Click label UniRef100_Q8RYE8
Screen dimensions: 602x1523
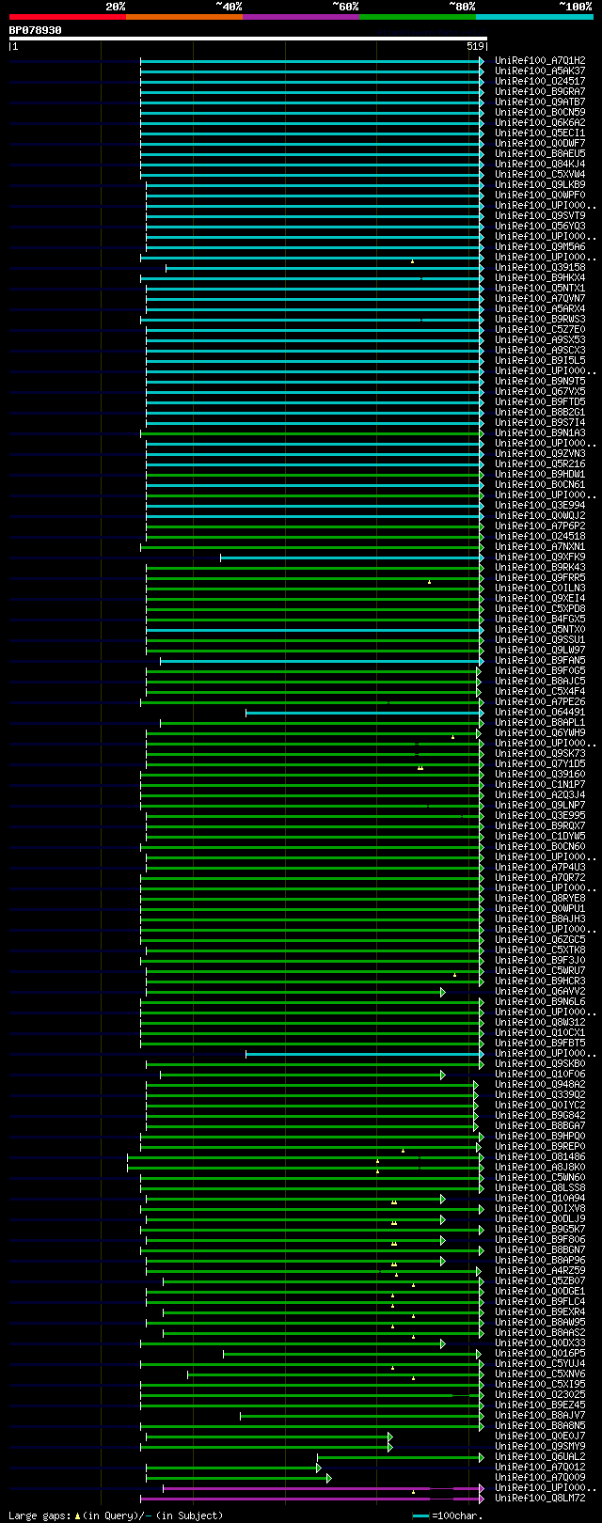tap(541, 899)
